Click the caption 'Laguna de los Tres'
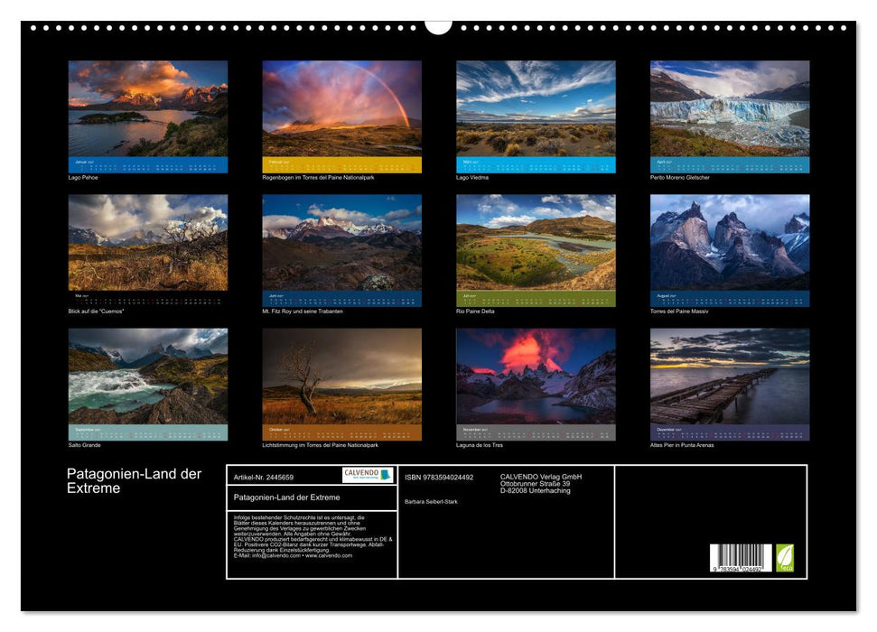This screenshot has height=632, width=877. click(x=480, y=445)
